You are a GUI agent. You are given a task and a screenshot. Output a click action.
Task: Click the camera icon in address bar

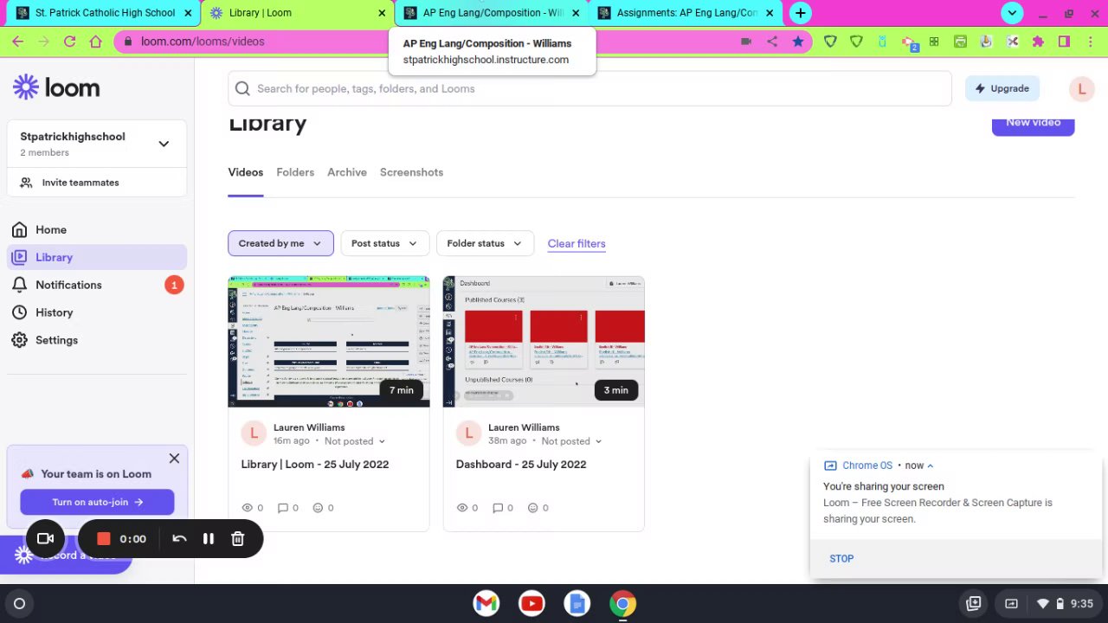(x=746, y=42)
